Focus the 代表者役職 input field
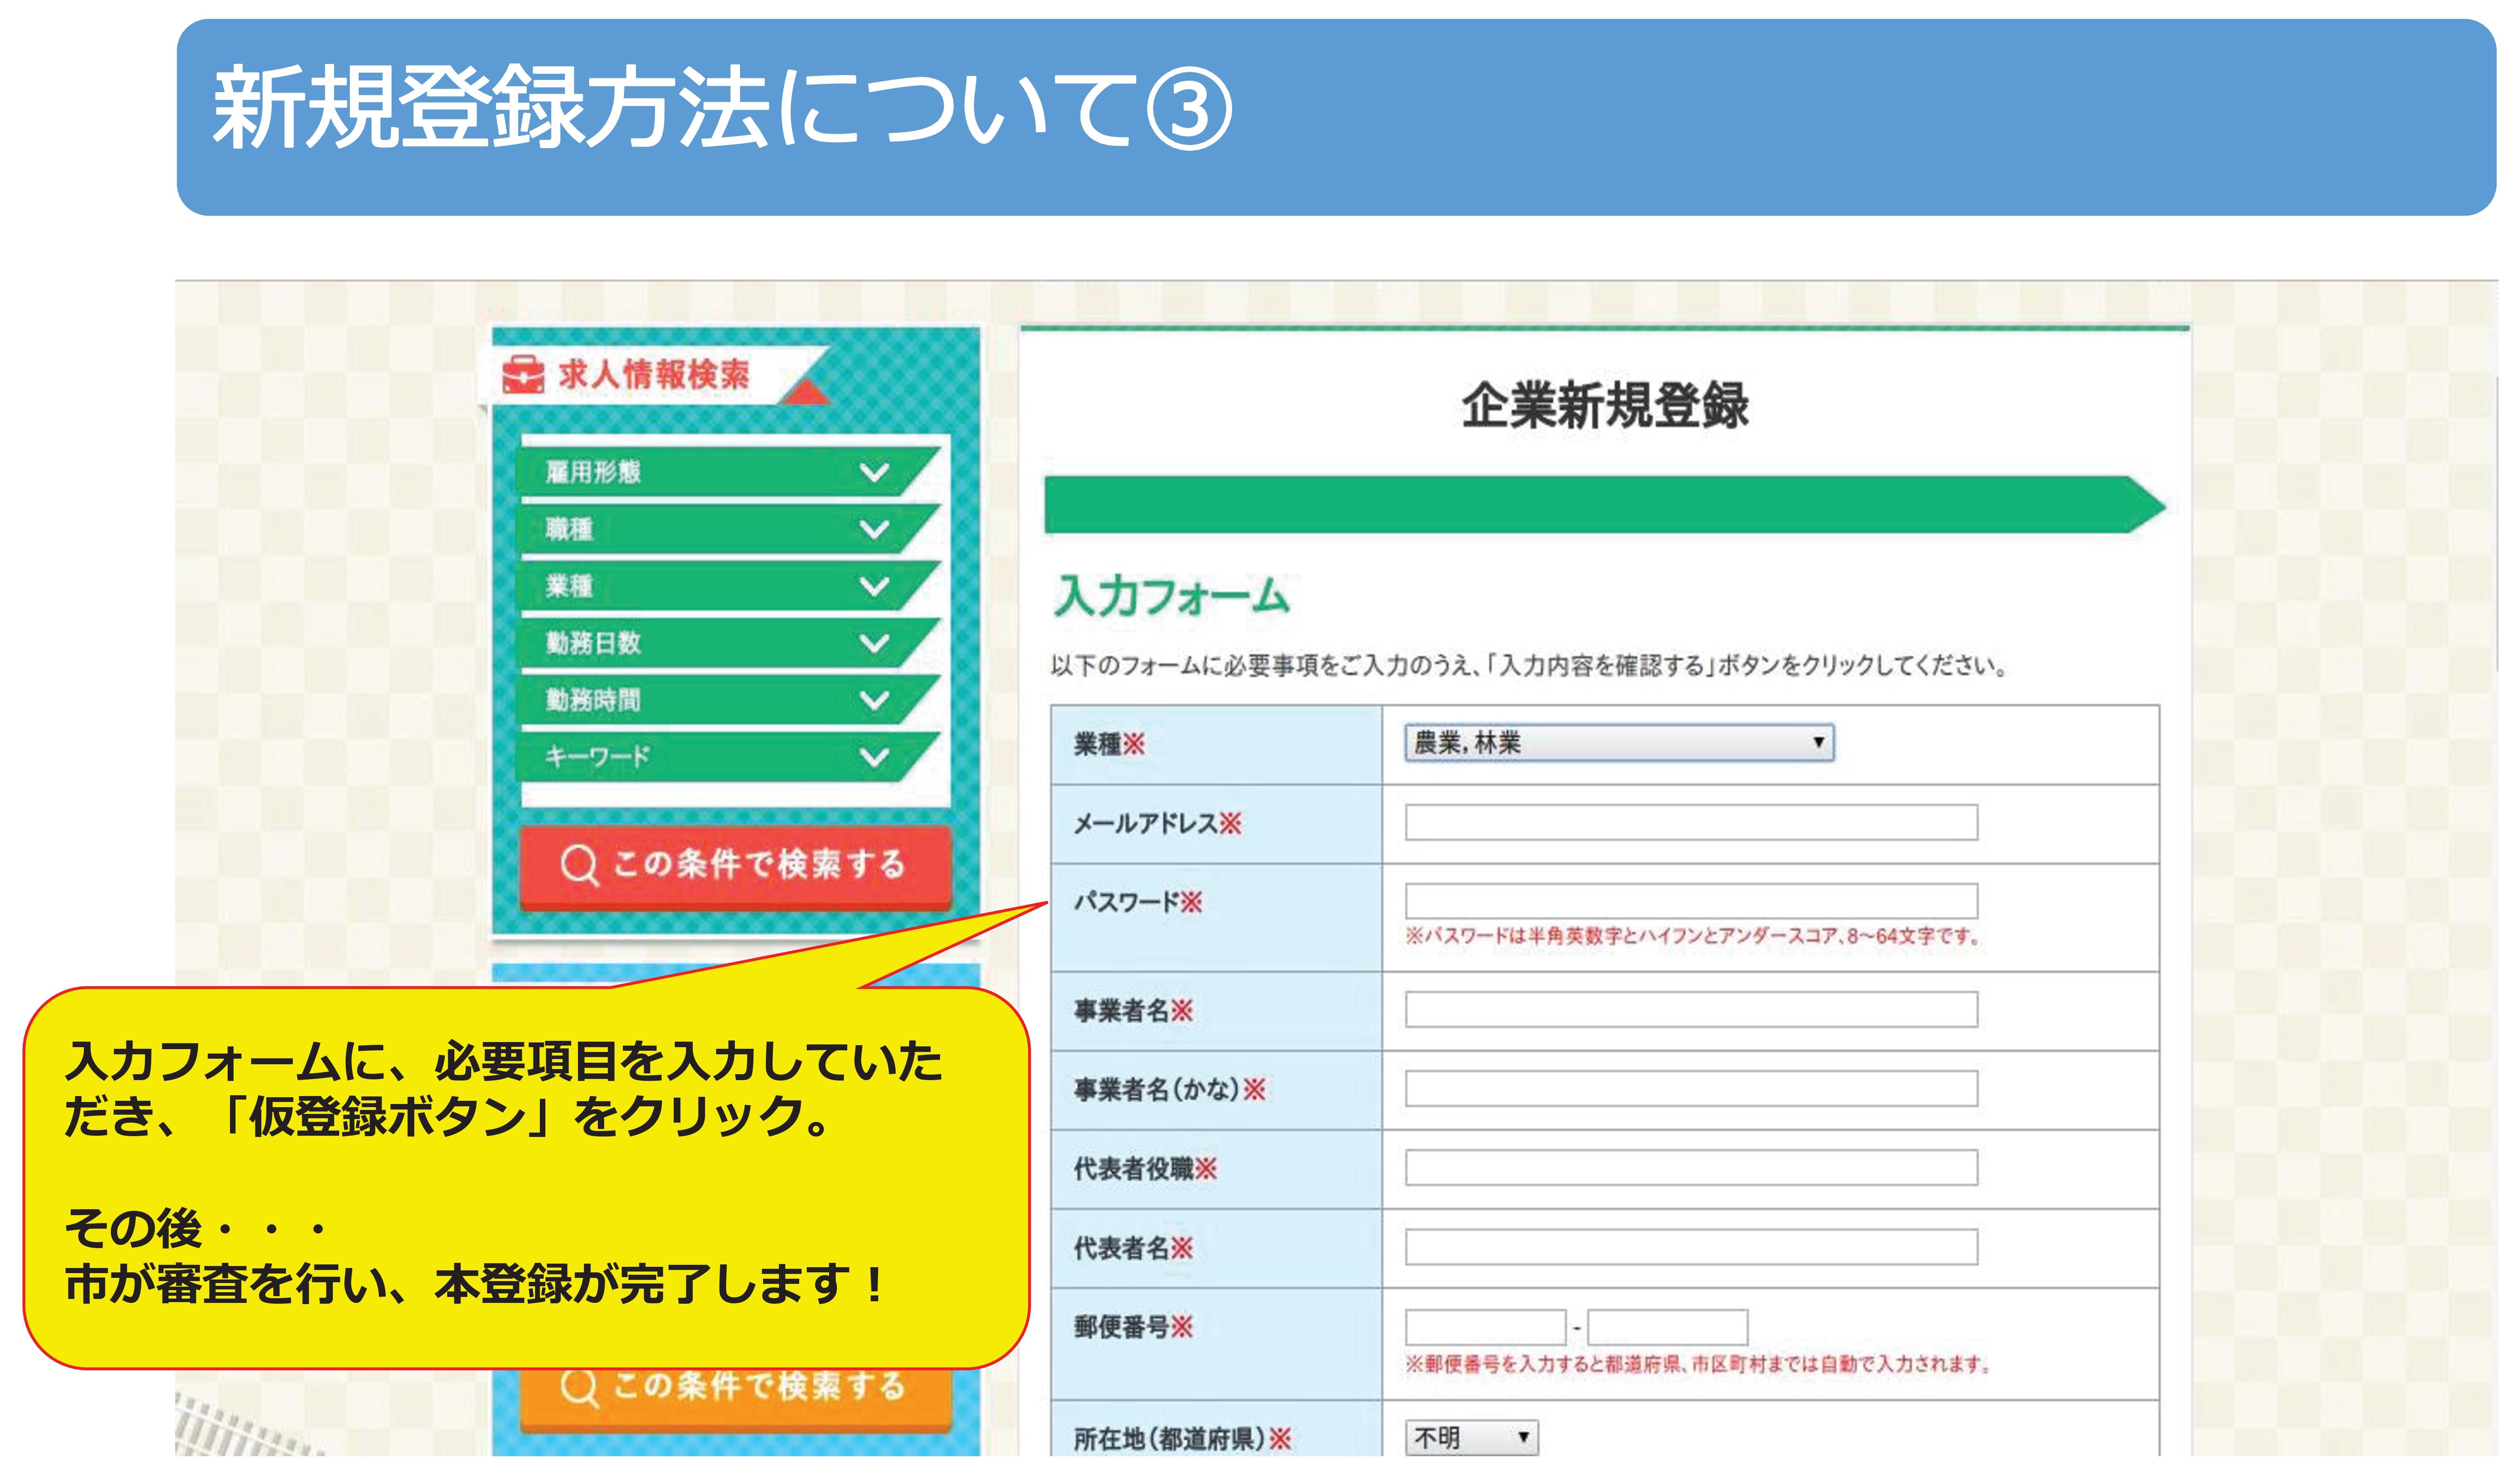Screen dimensions: 2514x1484 [x=1691, y=1168]
